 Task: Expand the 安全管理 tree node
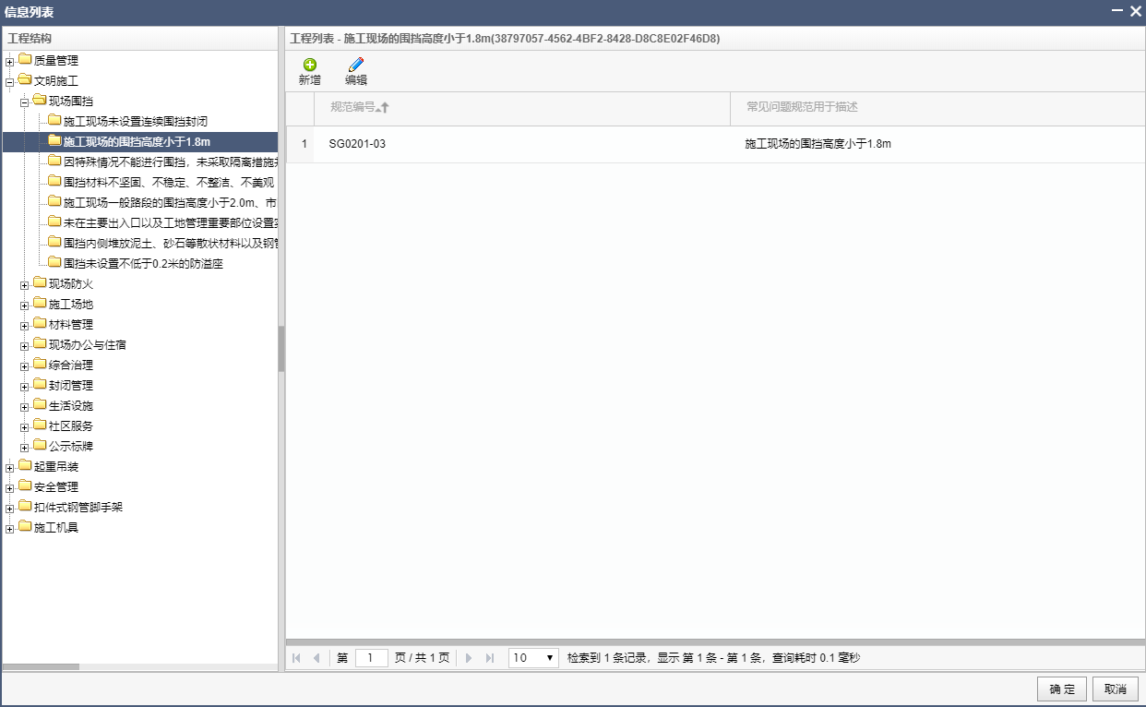tap(10, 487)
